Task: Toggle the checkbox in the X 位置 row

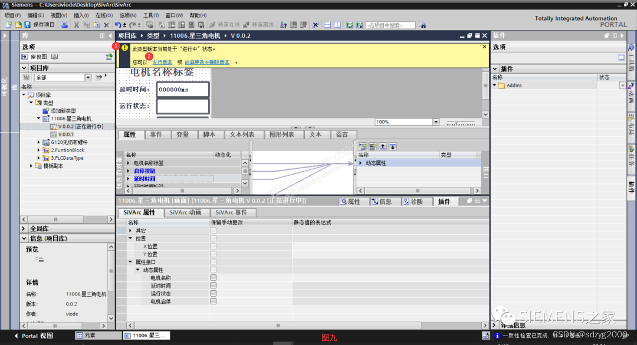Action: 214,247
